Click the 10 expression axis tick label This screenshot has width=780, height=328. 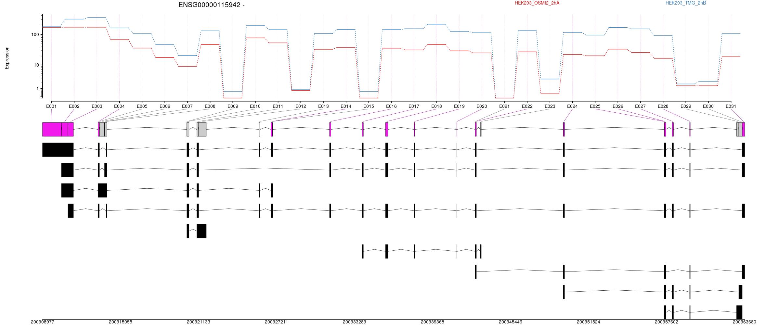(x=36, y=65)
